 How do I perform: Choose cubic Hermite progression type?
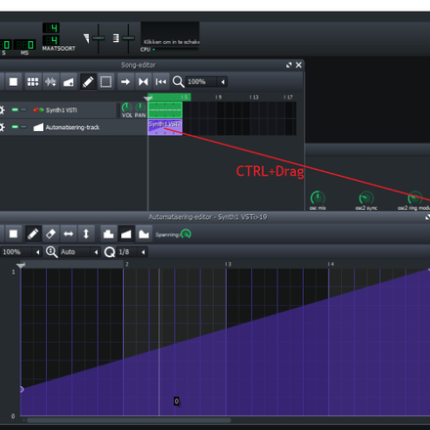144,234
